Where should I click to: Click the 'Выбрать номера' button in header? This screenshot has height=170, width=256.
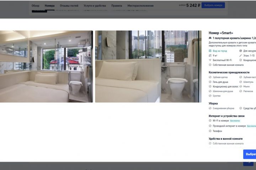[213, 5]
